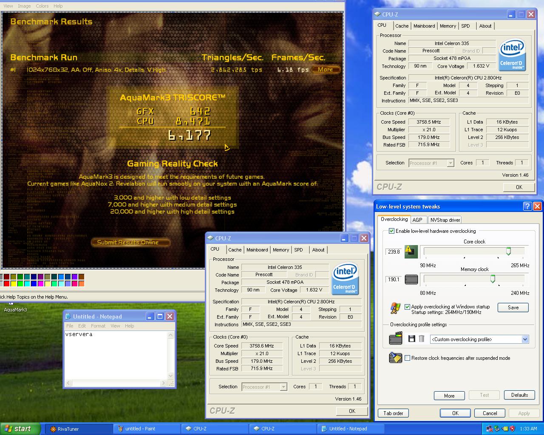Click Notepad title bar icon
The width and height of the screenshot is (544, 435).
click(x=68, y=316)
